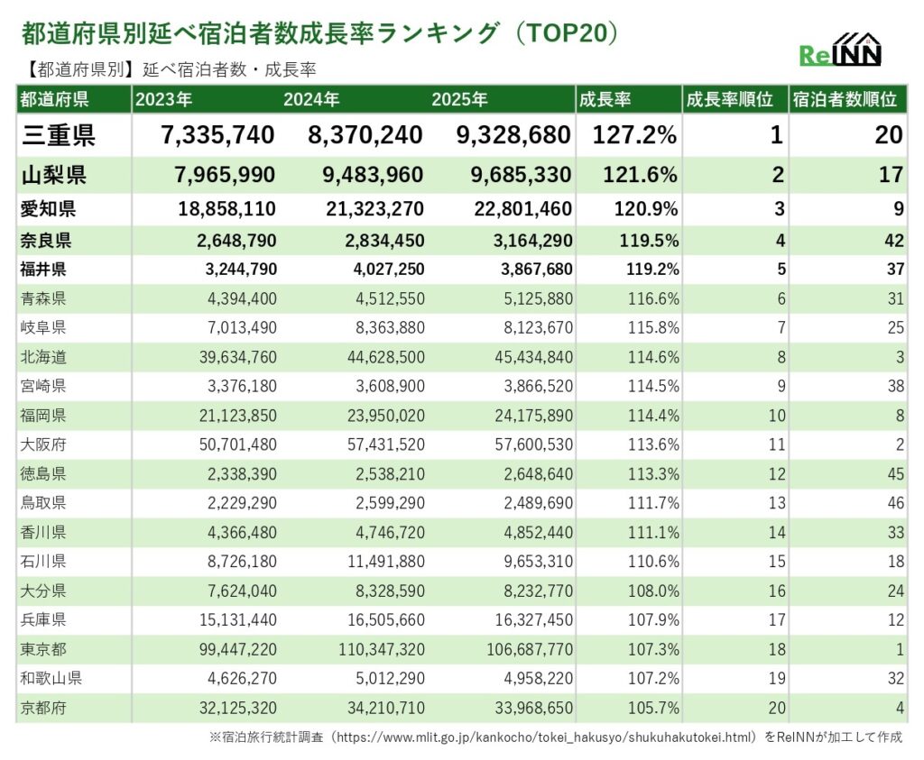Select 東京都 2025 value 106,687,770
Image resolution: width=924 pixels, height=760 pixels.
pyautogui.click(x=520, y=649)
